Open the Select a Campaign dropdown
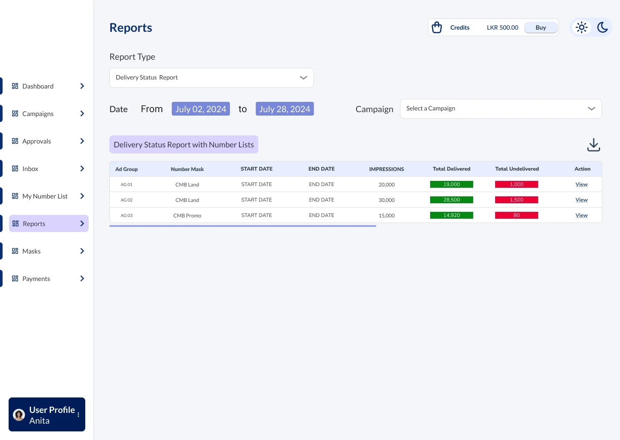Image resolution: width=620 pixels, height=440 pixels. (501, 109)
